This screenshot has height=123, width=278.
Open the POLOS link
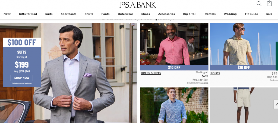pyautogui.click(x=215, y=73)
